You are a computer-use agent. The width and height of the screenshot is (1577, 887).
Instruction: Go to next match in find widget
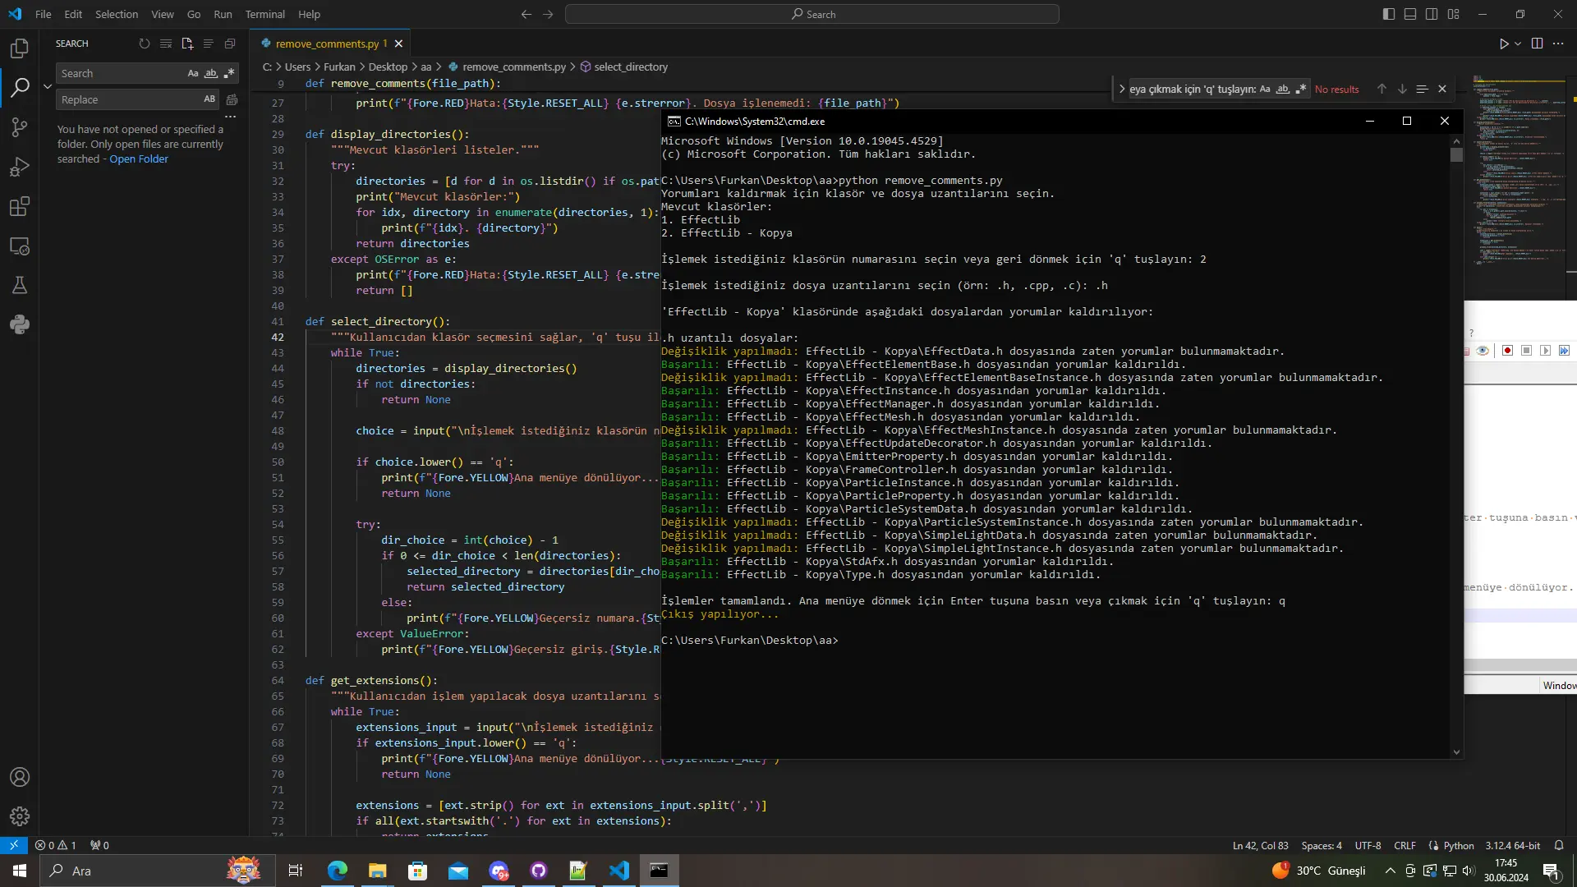pos(1402,89)
